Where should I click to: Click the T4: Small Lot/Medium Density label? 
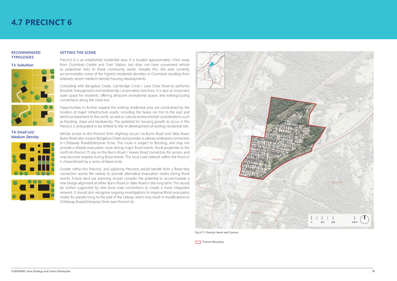point(25,134)
